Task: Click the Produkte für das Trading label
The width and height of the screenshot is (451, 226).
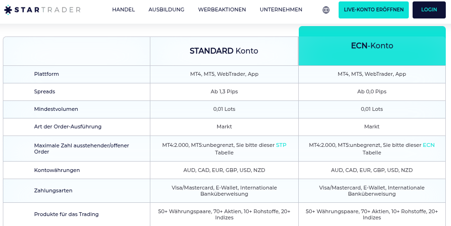Action: point(66,214)
